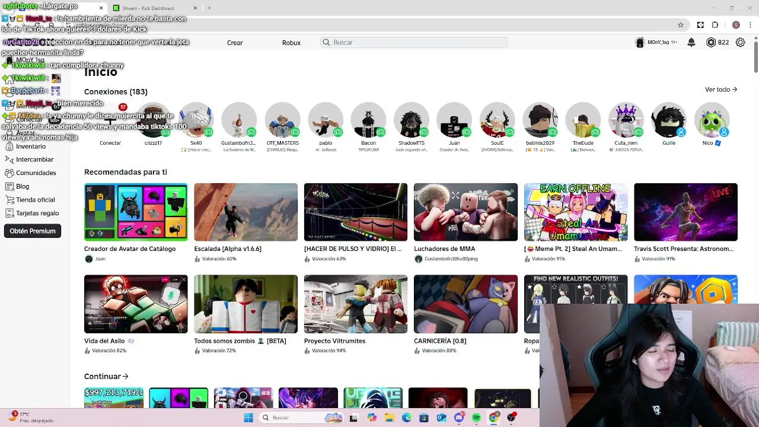Close the Stream - Kick Dashboard tab
This screenshot has width=759, height=427.
click(195, 8)
